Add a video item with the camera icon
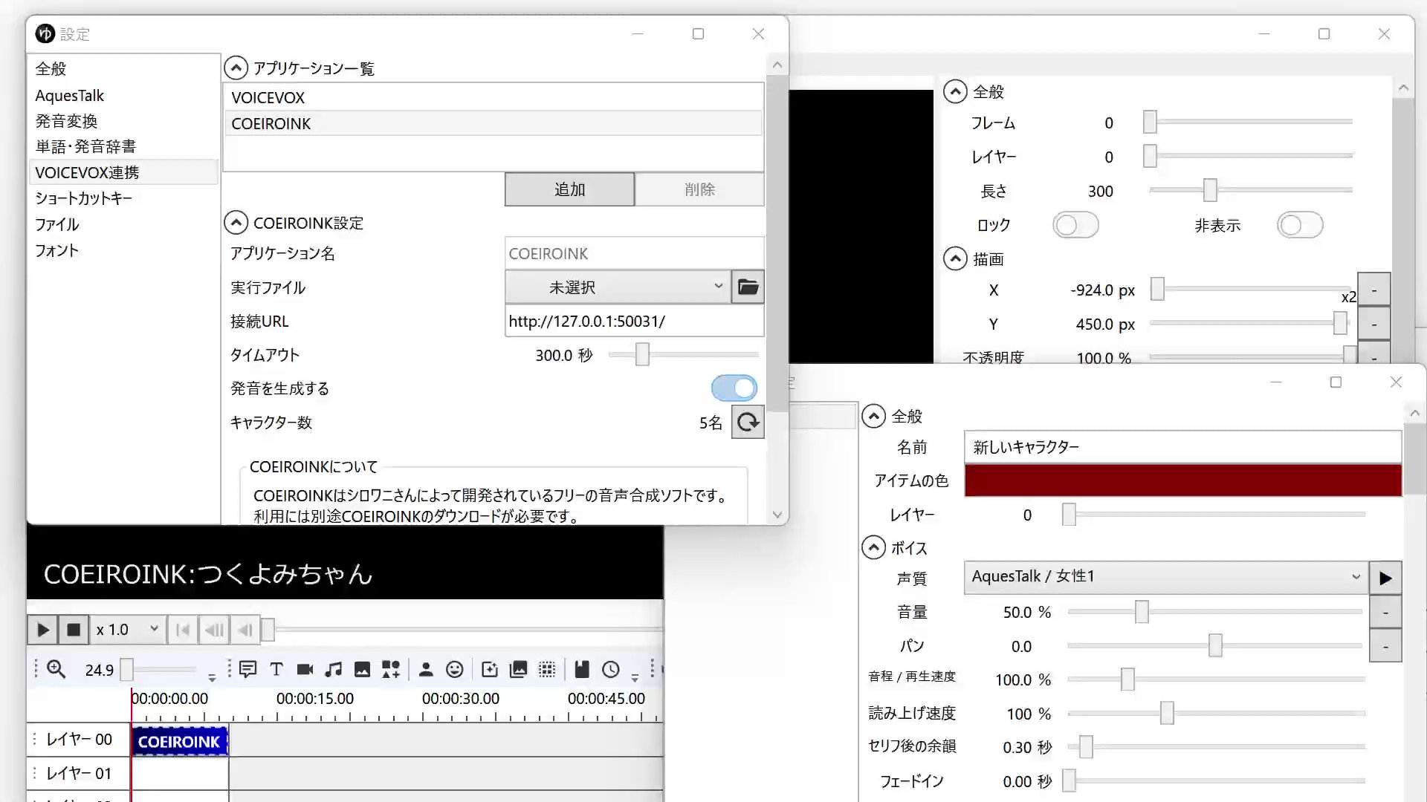 [305, 669]
